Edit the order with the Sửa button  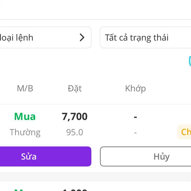click(x=46, y=156)
